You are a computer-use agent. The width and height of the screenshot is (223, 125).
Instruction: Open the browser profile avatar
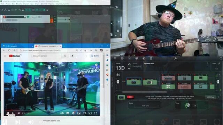pos(101,50)
